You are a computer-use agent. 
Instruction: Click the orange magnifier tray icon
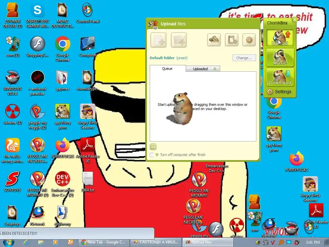pos(281,242)
